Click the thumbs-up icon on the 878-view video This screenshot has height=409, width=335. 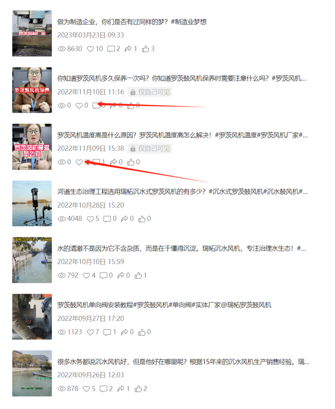click(138, 389)
